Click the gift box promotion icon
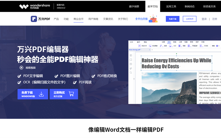Viewport: 221px width, 138px height. [153, 19]
